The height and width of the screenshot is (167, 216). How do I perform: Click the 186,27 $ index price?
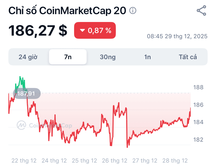coord(38,31)
